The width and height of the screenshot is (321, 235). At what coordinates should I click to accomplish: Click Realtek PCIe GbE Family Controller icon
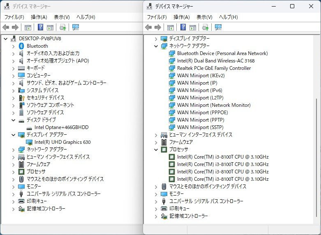tap(172, 68)
